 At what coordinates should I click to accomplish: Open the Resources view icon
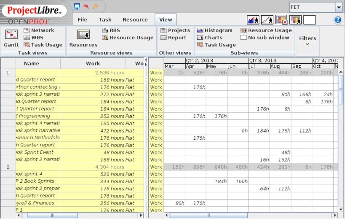[x=83, y=35]
